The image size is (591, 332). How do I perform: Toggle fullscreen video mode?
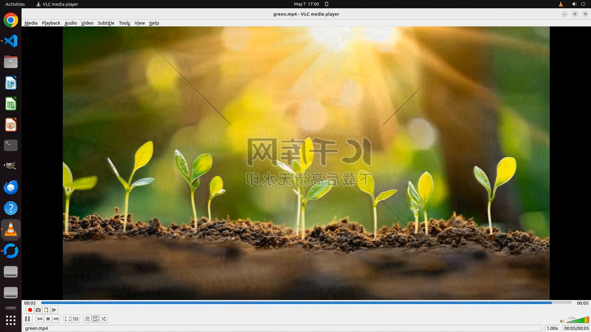pos(68,319)
